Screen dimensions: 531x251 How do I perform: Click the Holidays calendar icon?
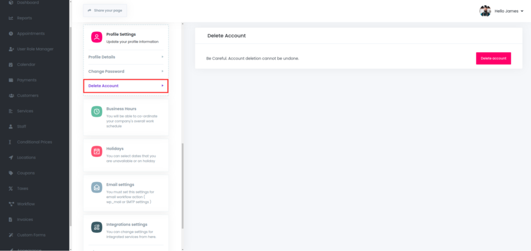[x=96, y=151]
